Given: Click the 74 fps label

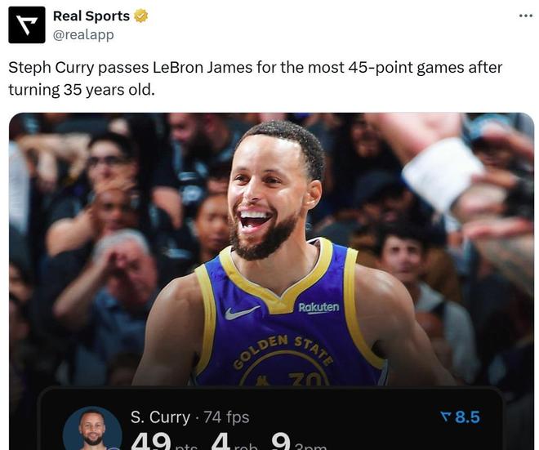Looking at the screenshot, I should (x=226, y=417).
